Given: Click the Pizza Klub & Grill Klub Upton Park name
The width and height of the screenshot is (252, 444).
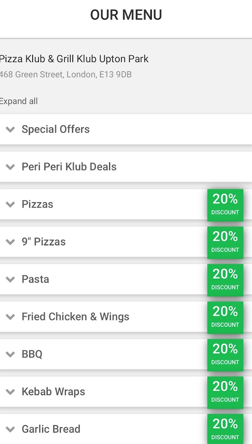Looking at the screenshot, I should pos(74,59).
